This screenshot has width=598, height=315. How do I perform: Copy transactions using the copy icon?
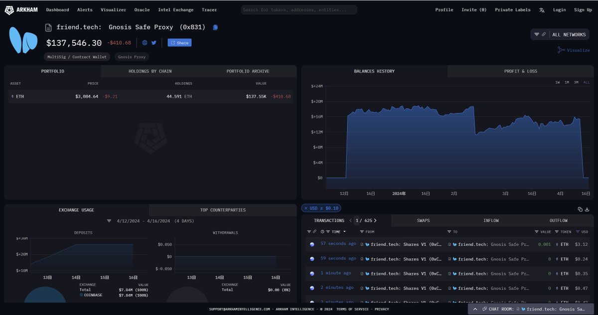580,209
